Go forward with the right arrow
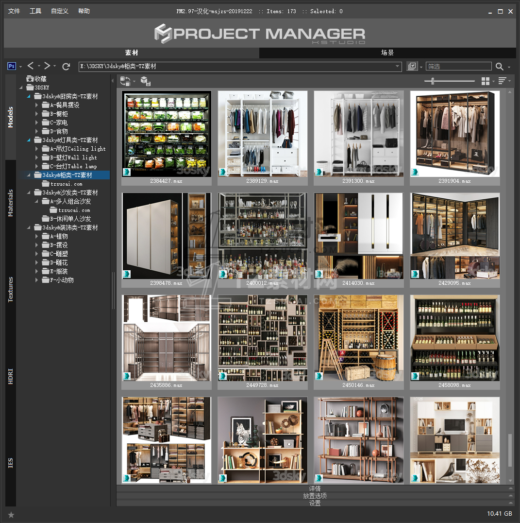Image resolution: width=520 pixels, height=523 pixels. tap(47, 66)
